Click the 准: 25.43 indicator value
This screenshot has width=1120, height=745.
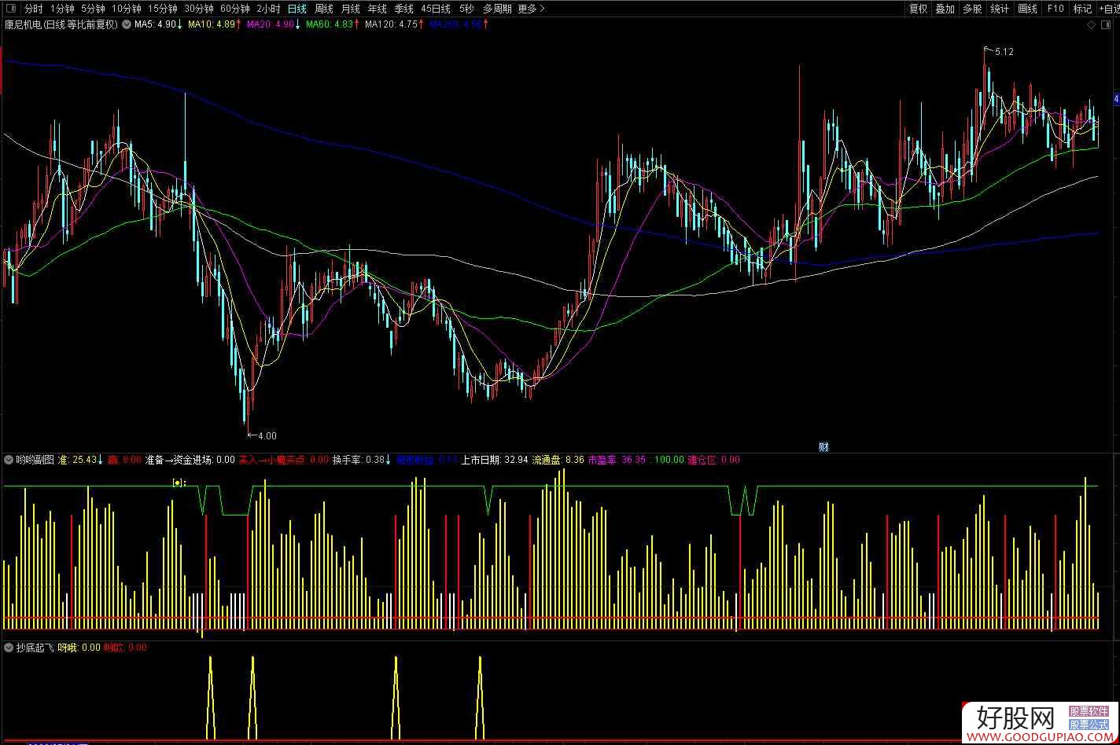click(81, 460)
